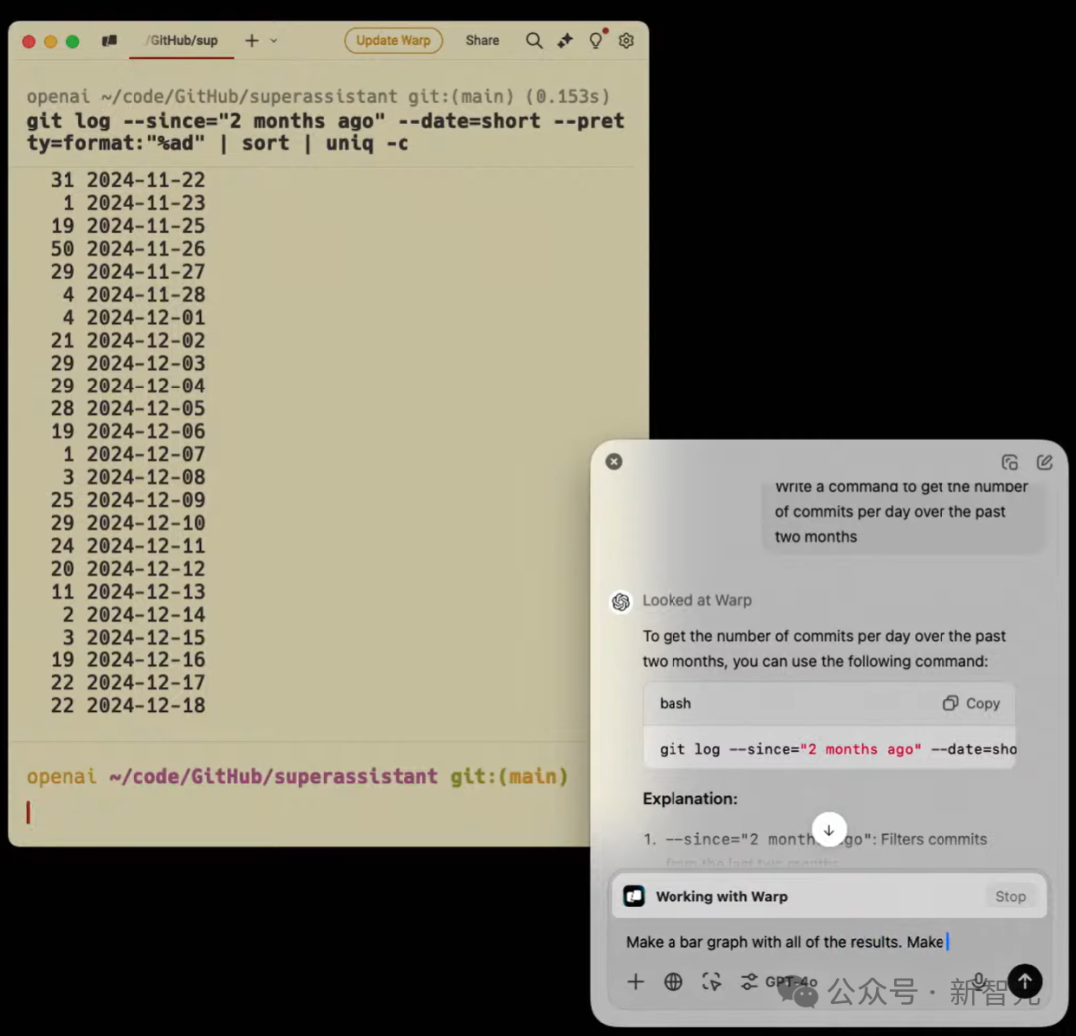Click the ChatGPT logo by Looked at Warp
This screenshot has height=1036, width=1076.
click(x=621, y=602)
